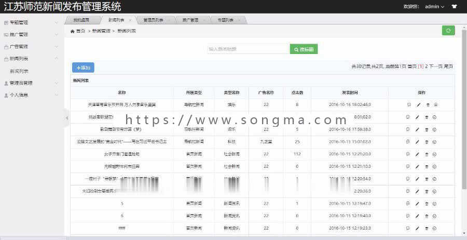Delete the news item titled 6
The image size is (467, 240).
tap(426, 216)
